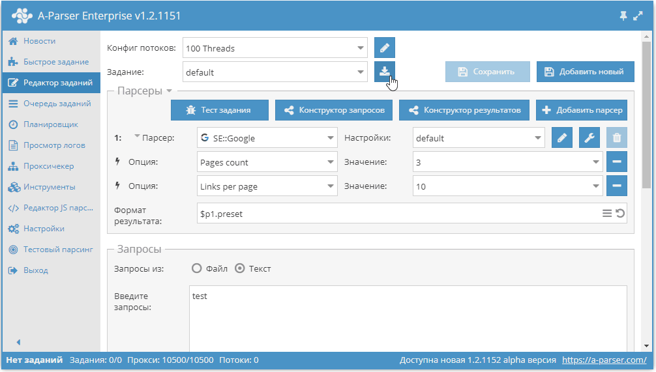Screen dimensions: 656x372
Task: Edit parser settings preset with pencil icon
Action: (x=562, y=137)
